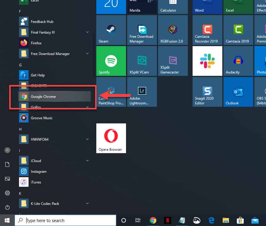Open Get Help app
This screenshot has height=226, width=266.
54,75
